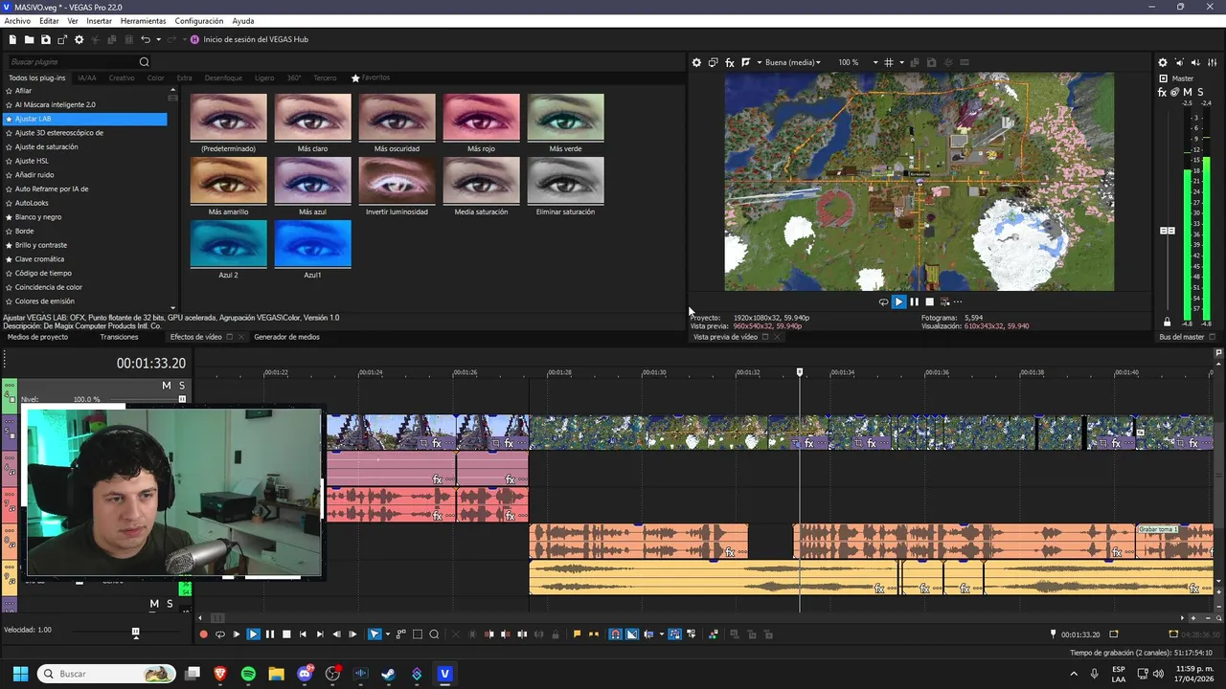Screen dimensions: 1226x689
Task: Click the Master bus volume fader handle
Action: point(1167,231)
